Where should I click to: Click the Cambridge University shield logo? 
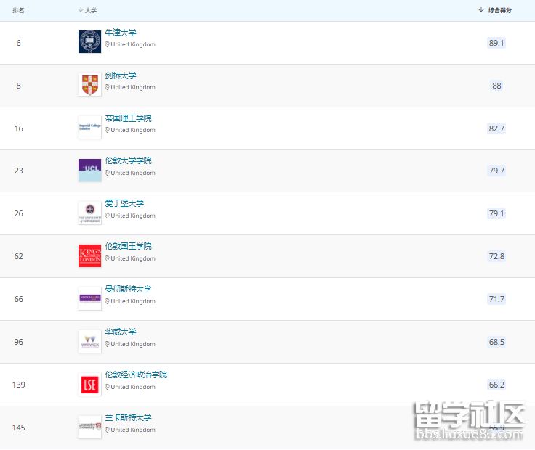[x=89, y=85]
